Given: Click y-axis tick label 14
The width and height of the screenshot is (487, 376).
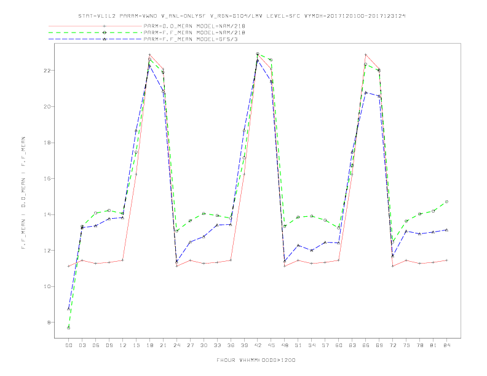Looking at the screenshot, I should tap(47, 214).
